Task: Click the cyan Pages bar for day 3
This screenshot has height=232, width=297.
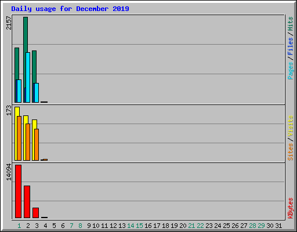Action: pos(37,93)
